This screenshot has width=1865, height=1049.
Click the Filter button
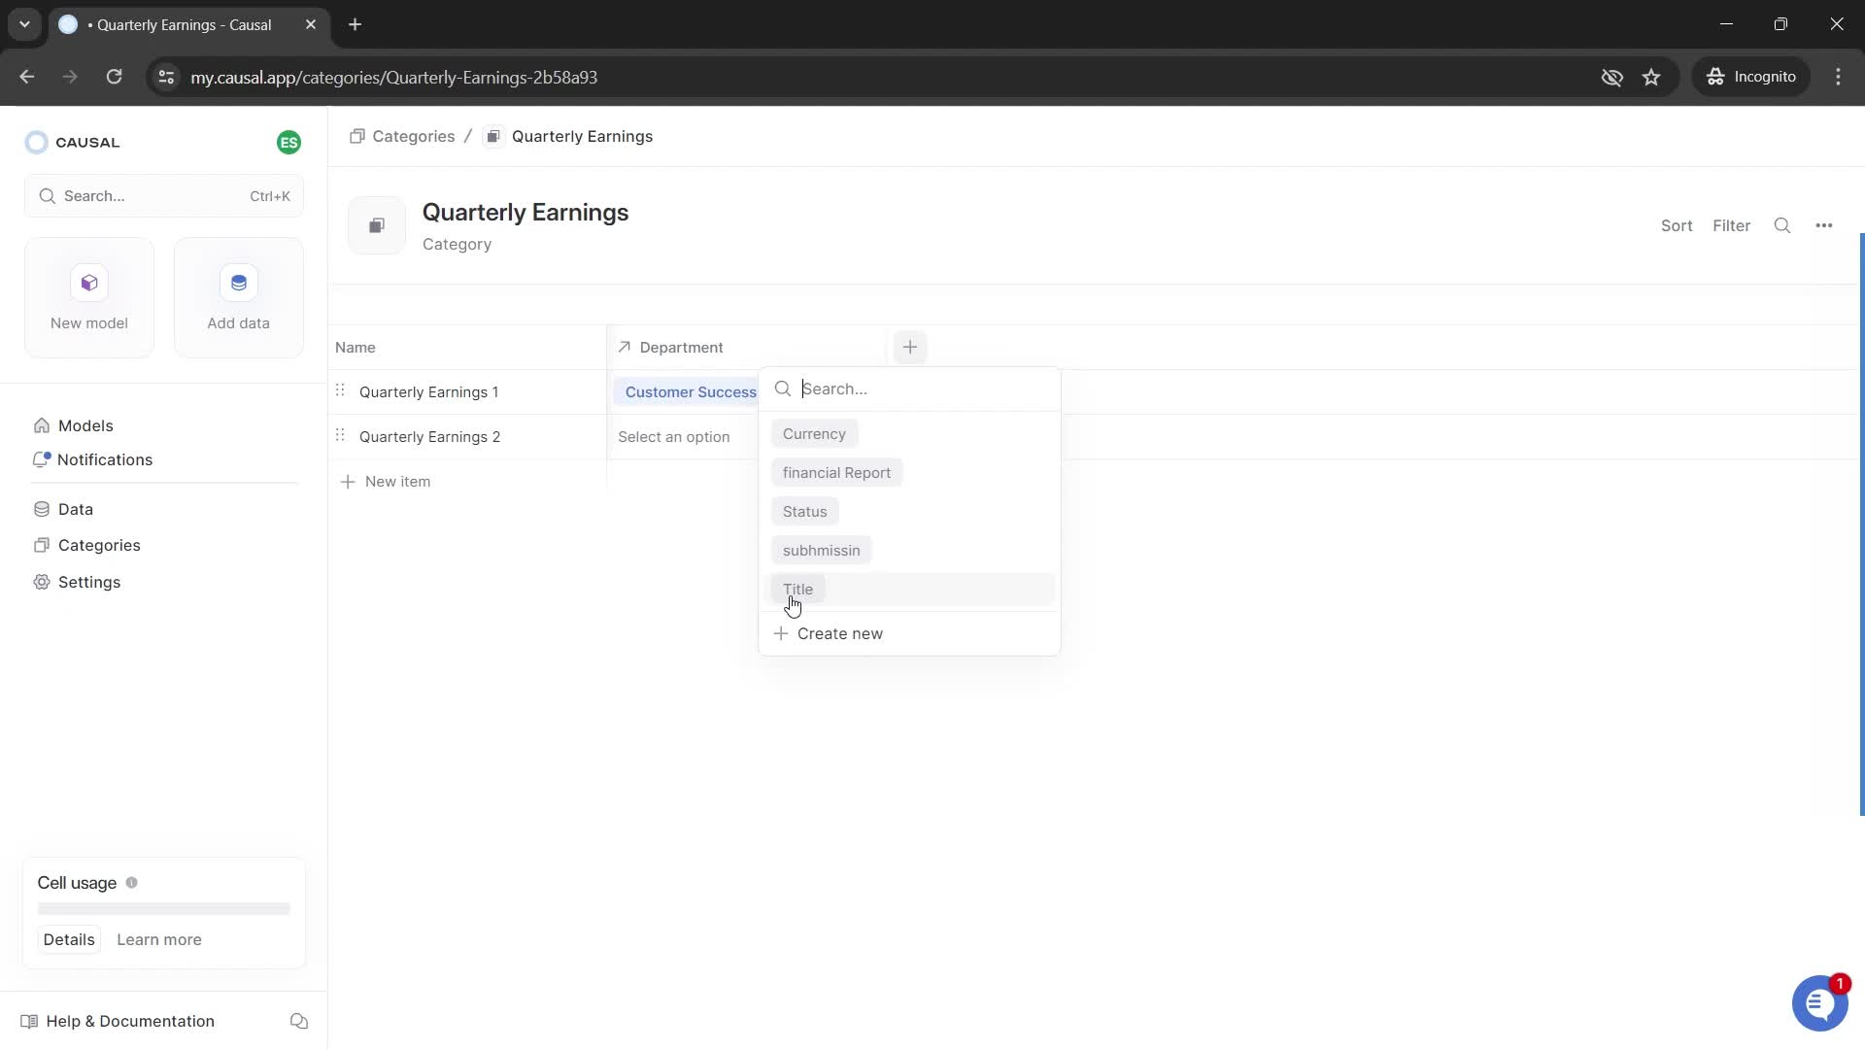coord(1731,225)
